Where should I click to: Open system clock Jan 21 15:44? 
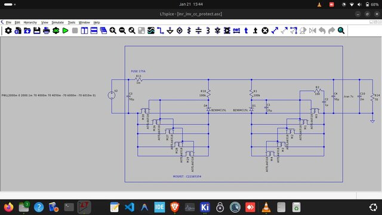pos(191,4)
